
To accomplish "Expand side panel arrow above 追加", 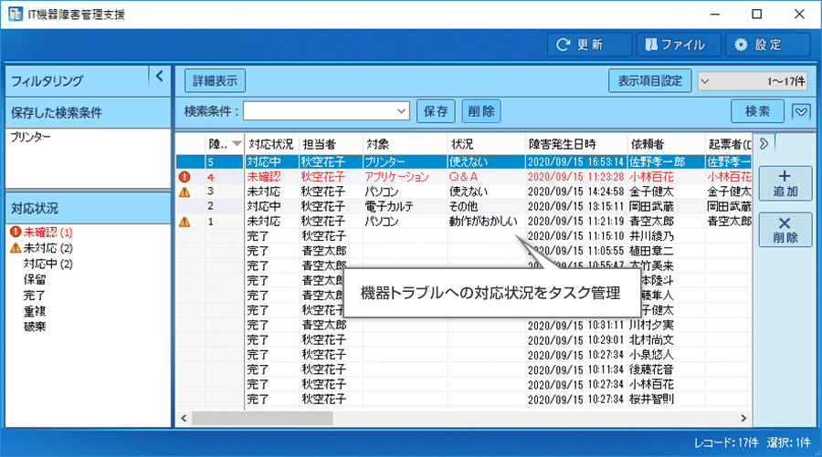I will click(764, 143).
